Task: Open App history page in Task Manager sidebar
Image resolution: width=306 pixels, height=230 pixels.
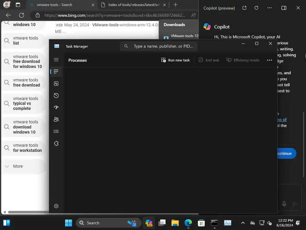Action: 56,96
